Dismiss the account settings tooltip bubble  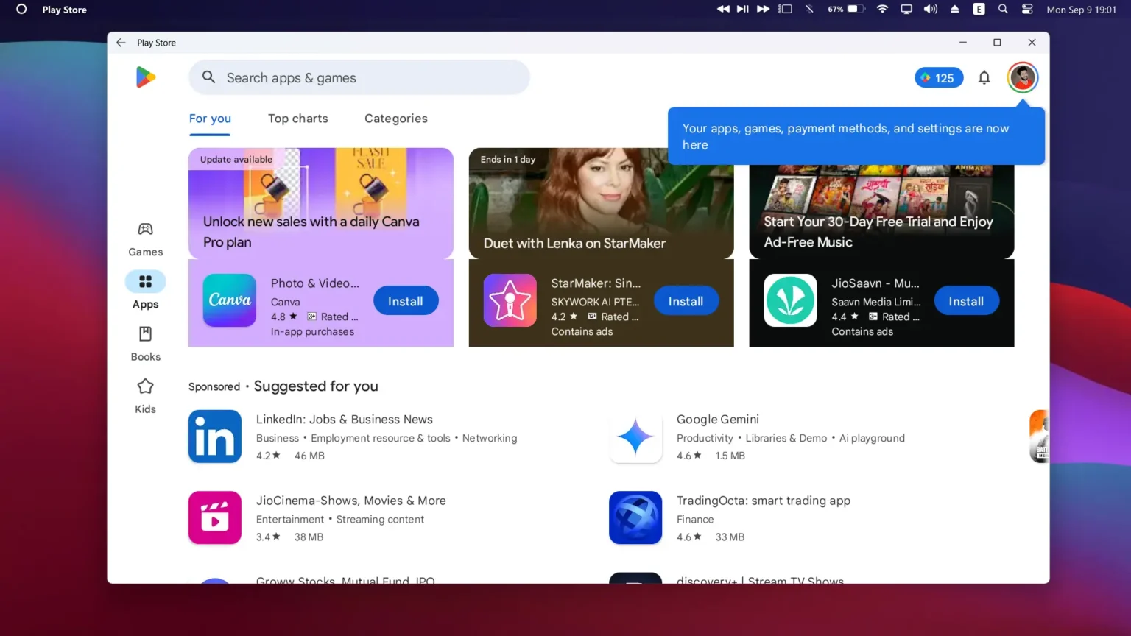click(x=856, y=136)
